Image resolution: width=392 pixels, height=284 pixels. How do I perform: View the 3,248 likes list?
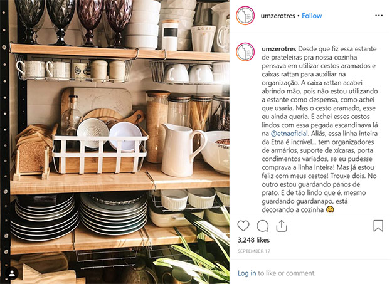pos(253,240)
